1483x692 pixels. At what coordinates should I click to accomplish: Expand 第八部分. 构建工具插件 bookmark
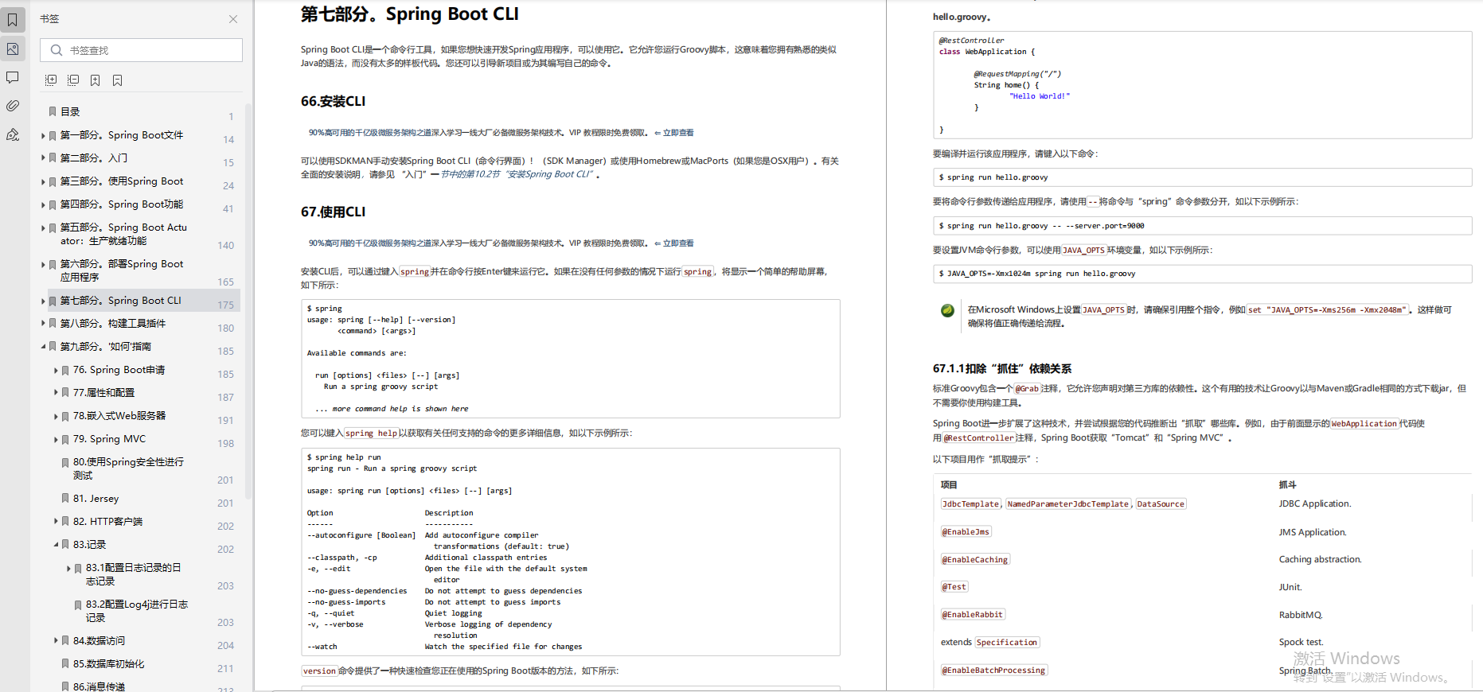(43, 324)
